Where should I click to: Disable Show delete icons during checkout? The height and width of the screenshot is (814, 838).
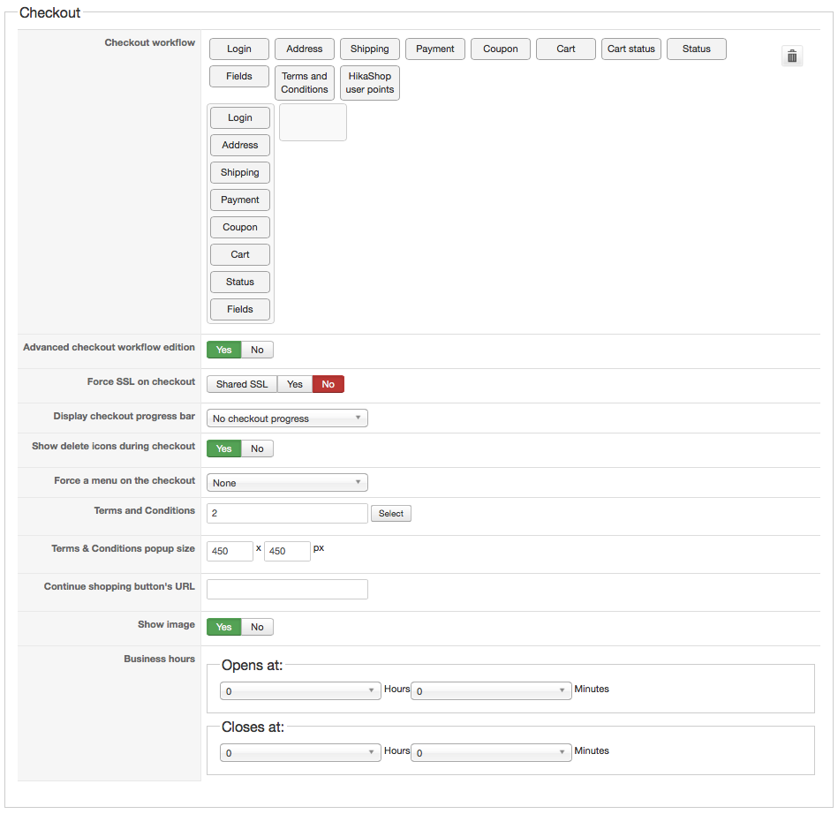[x=257, y=448]
